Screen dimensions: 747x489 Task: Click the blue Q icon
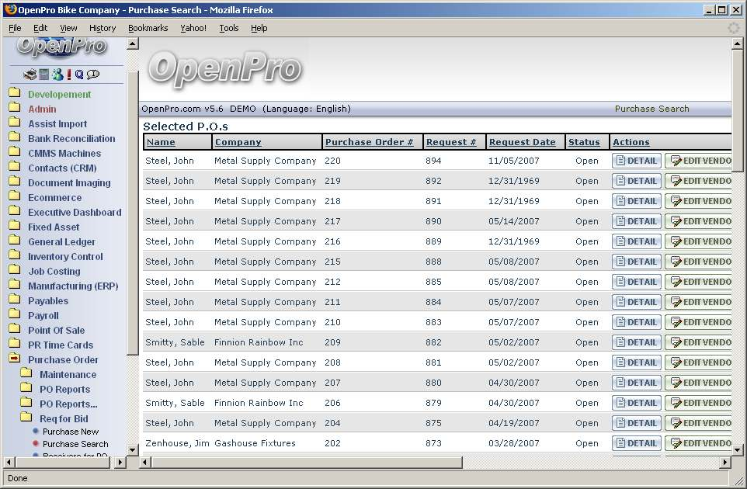[x=79, y=75]
